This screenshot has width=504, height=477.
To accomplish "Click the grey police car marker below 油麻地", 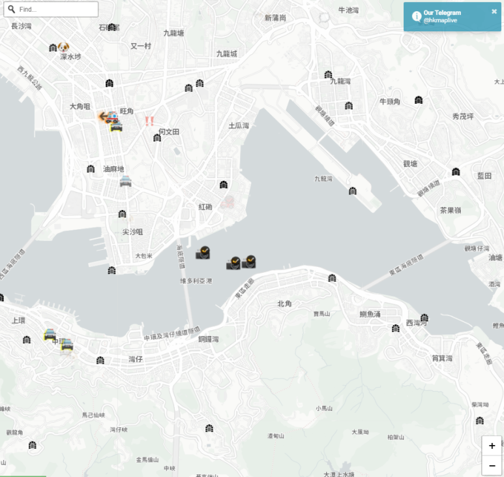I will 125,181.
